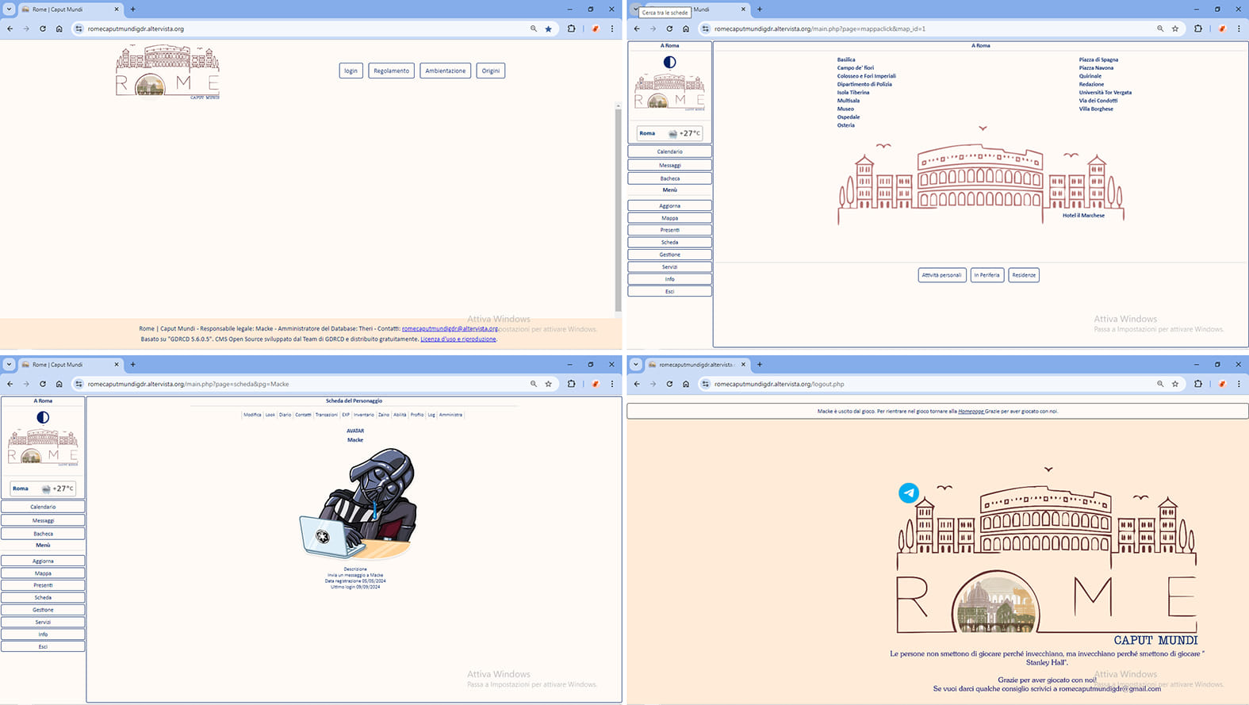Open the Diario tab of Macke's sheet
Viewport: 1249px width, 705px height.
(x=285, y=415)
